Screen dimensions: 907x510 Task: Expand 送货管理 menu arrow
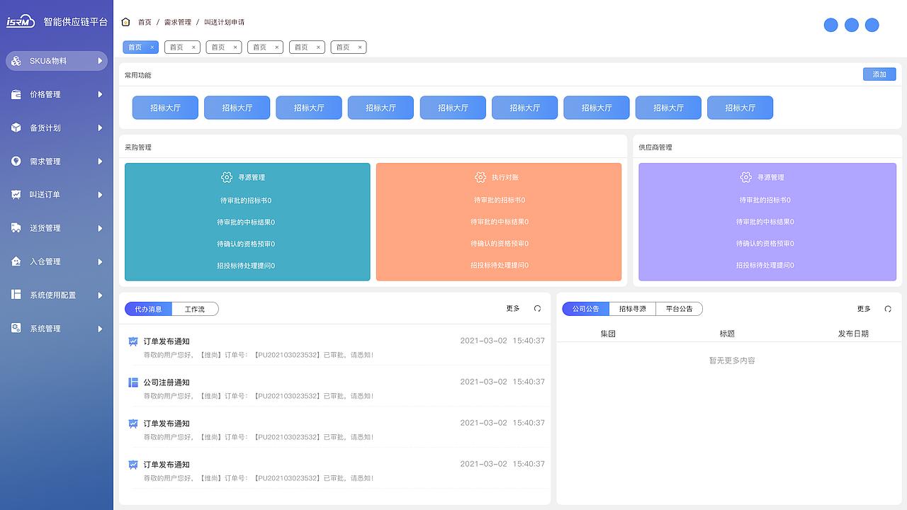[x=101, y=228]
